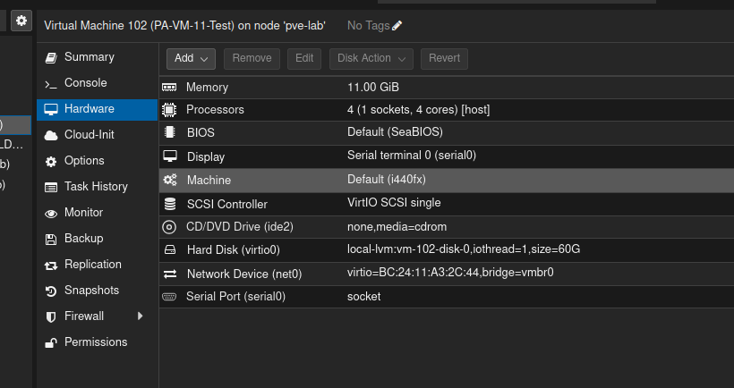Click the Edit button

(304, 58)
